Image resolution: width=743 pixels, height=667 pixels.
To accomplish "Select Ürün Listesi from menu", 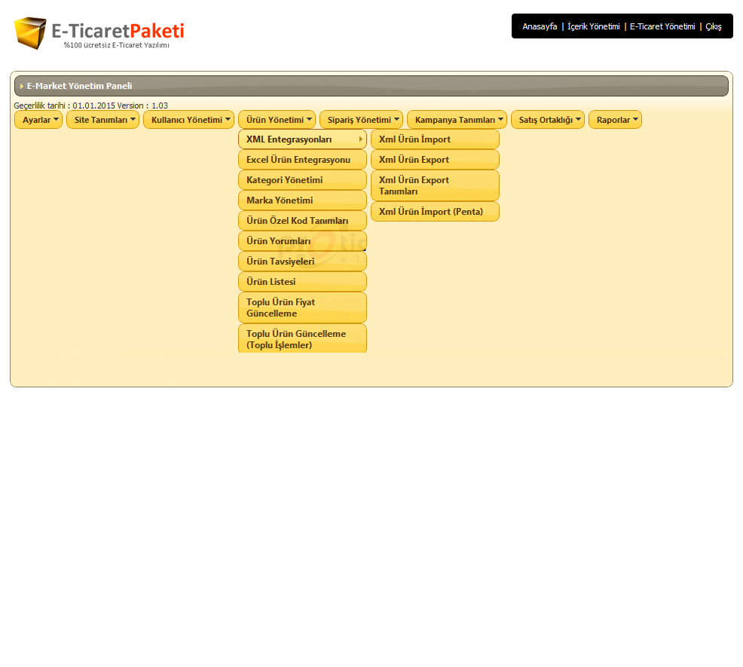I will pos(301,282).
